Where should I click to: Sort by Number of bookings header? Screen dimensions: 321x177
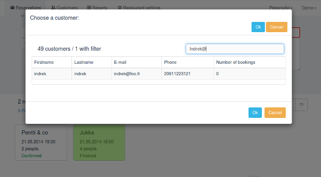[250, 62]
